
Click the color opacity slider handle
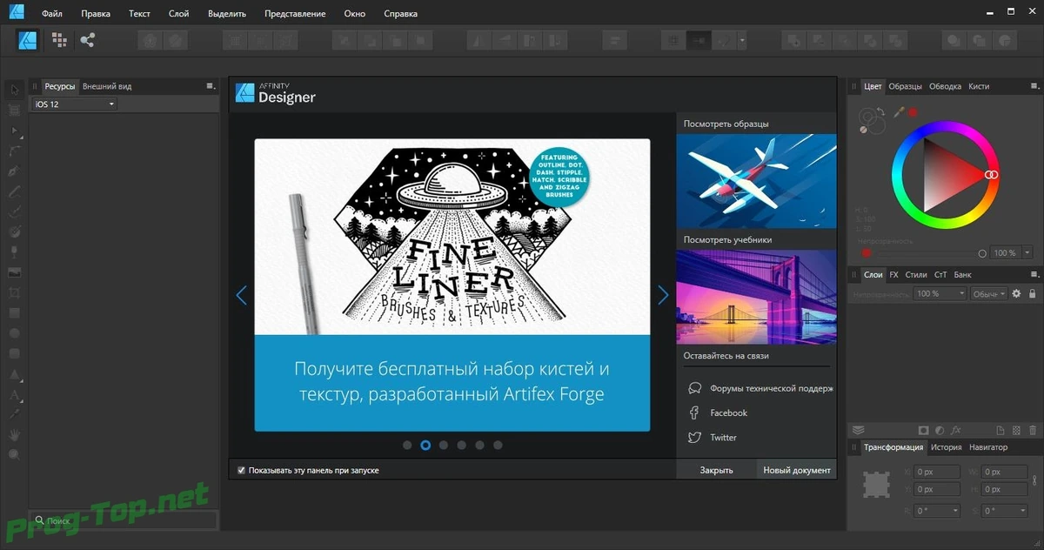pyautogui.click(x=982, y=253)
